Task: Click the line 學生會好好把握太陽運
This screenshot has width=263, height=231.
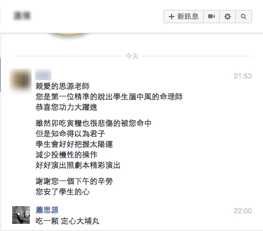Action: click(x=74, y=144)
